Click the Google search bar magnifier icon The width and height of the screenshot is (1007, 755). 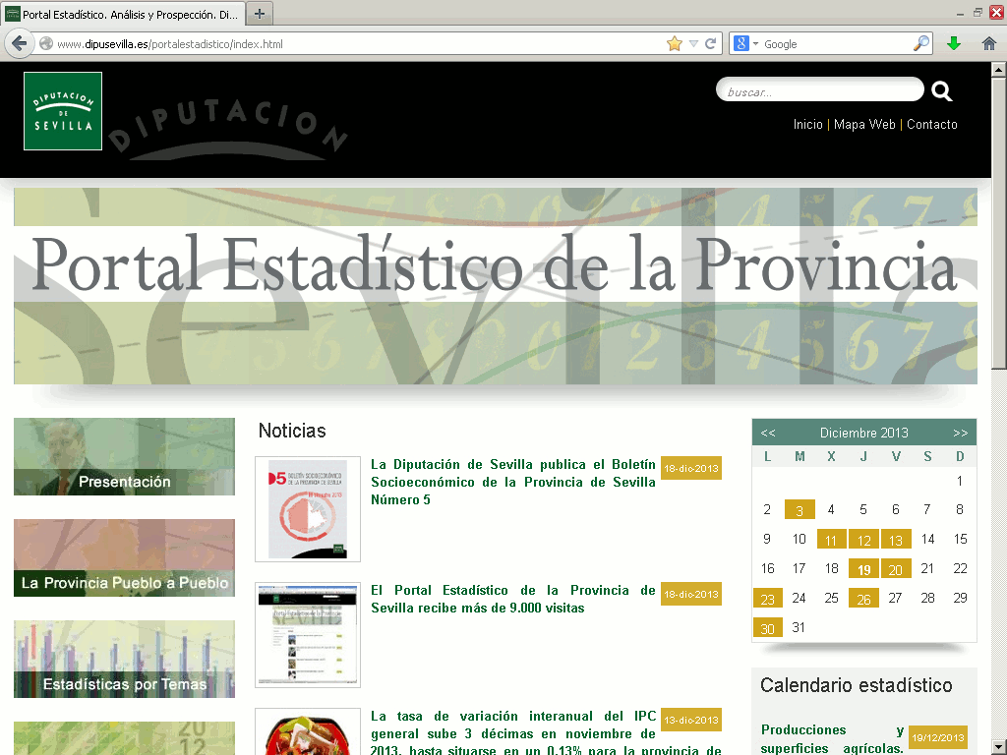[920, 43]
